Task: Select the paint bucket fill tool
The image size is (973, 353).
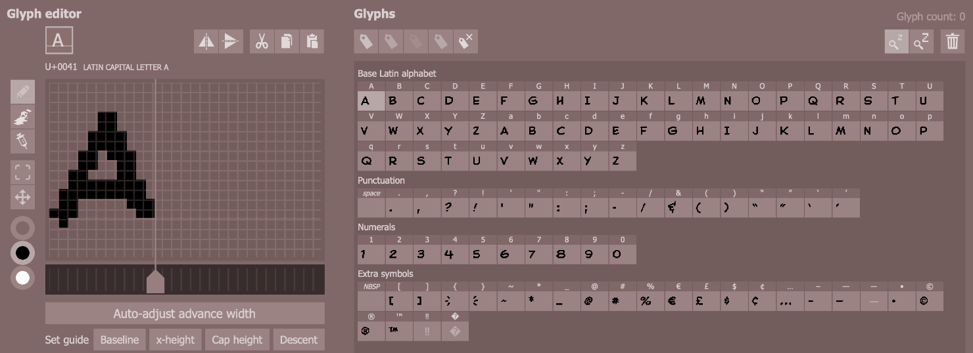Action: tap(22, 117)
